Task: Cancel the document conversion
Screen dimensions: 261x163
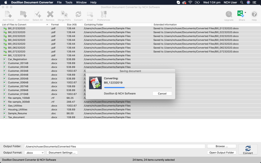Action: 162,94
